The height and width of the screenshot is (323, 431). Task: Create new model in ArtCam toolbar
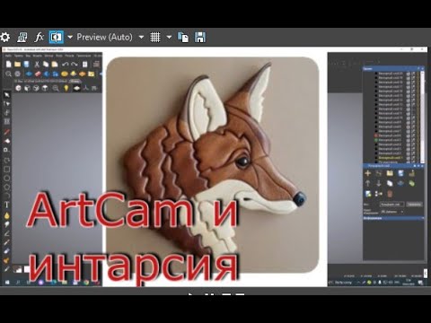click(x=8, y=64)
